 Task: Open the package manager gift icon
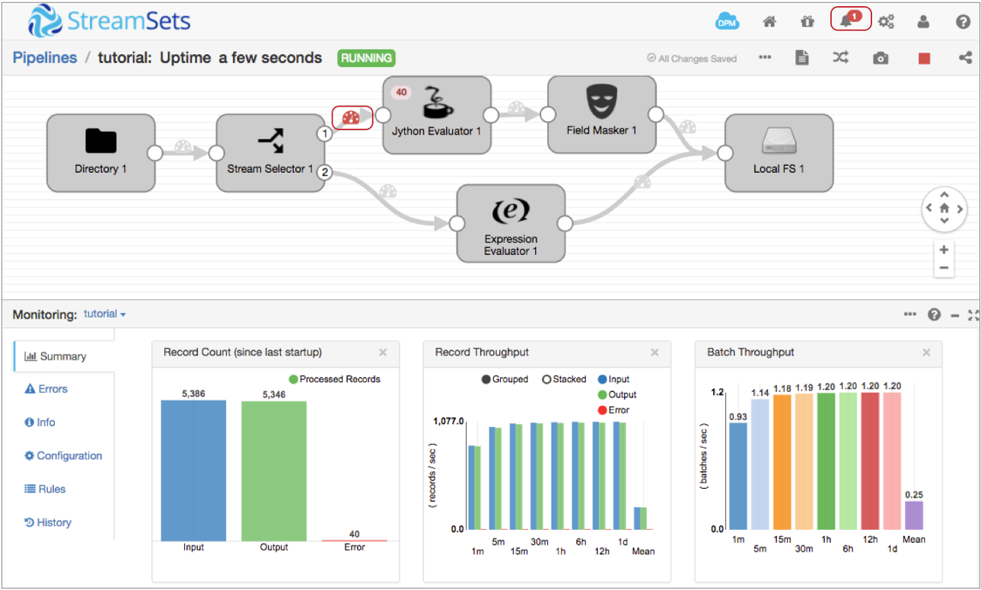[807, 22]
